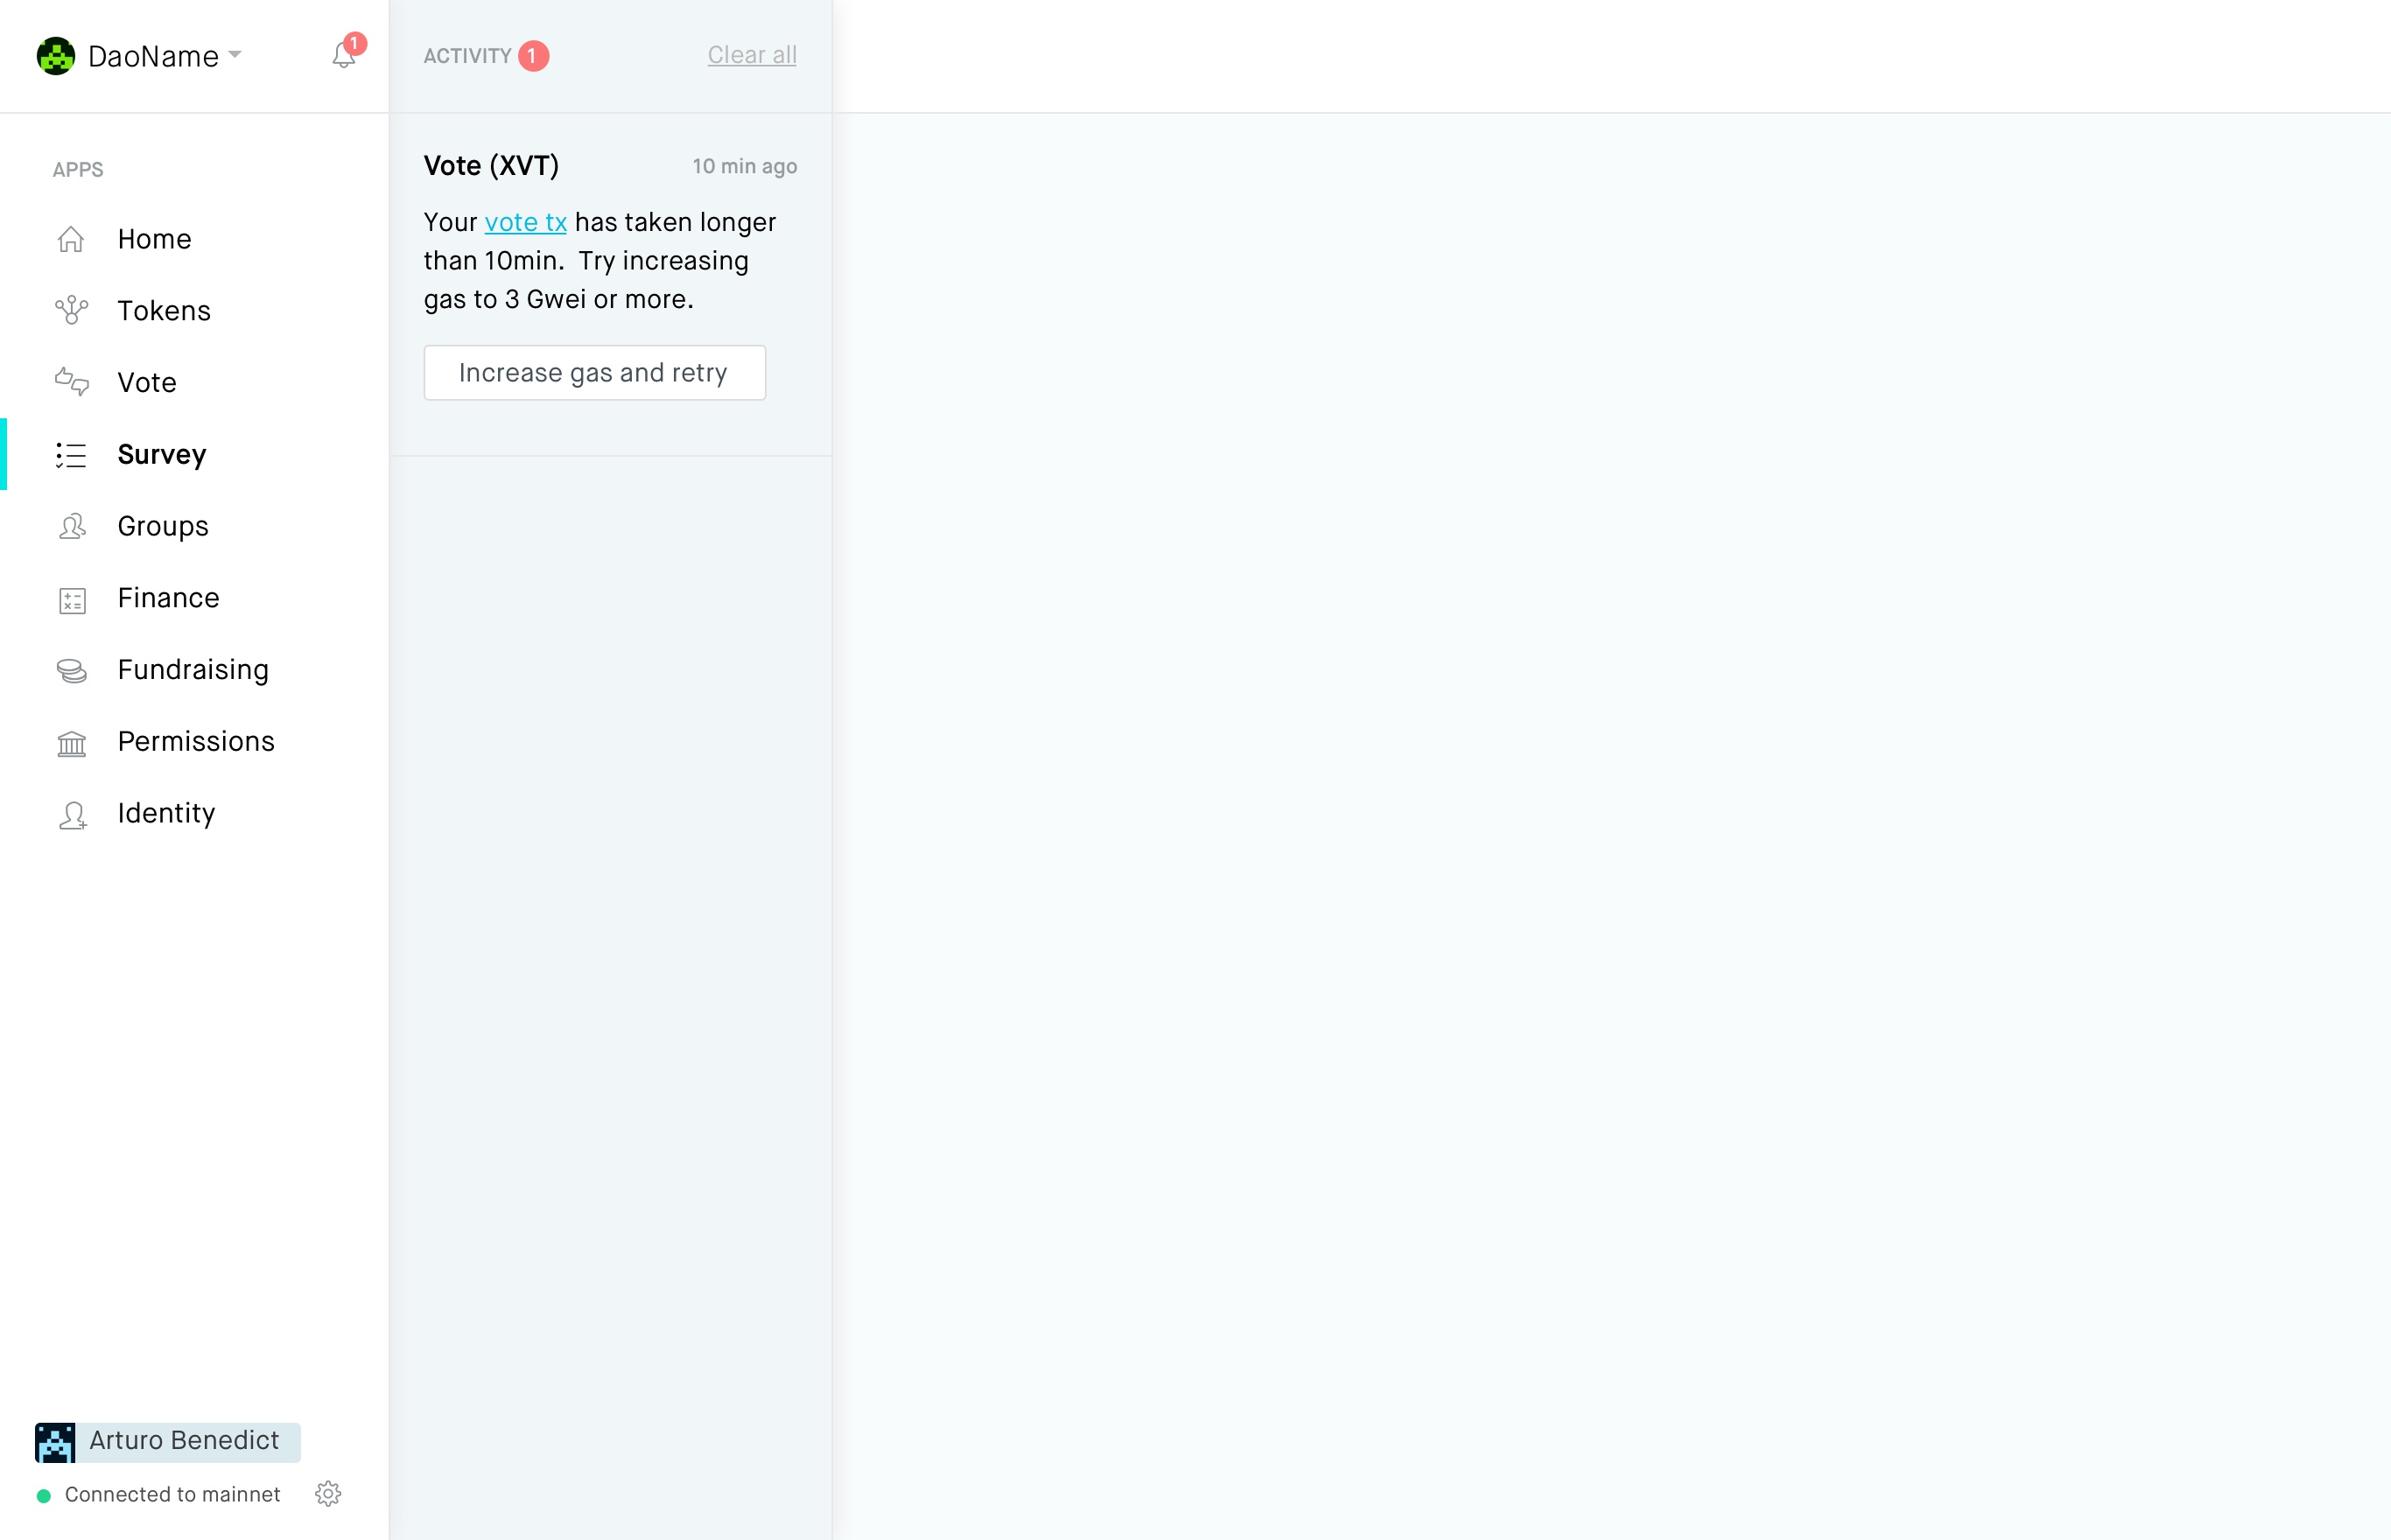Open network settings gear icon
This screenshot has height=1540, width=2391.
pyautogui.click(x=328, y=1494)
